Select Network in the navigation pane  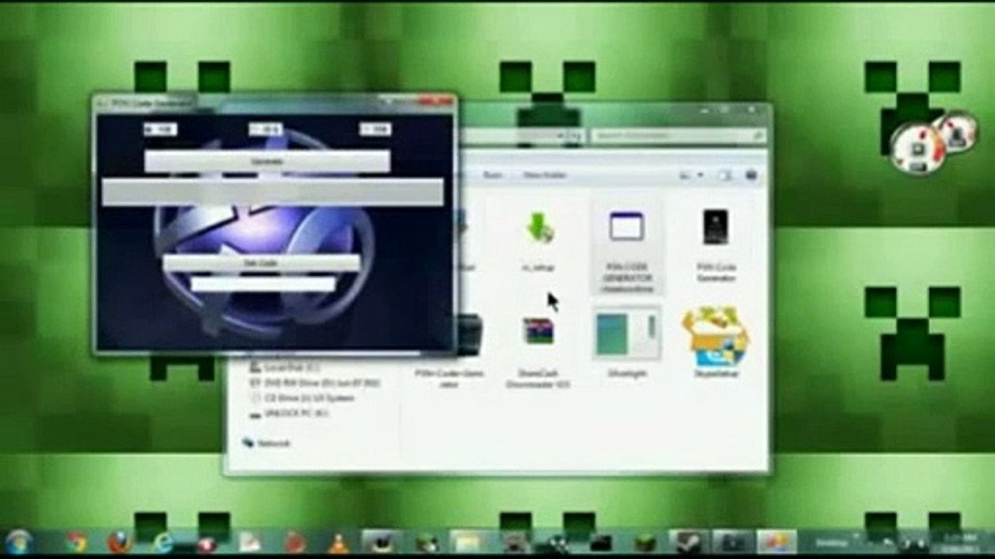267,443
